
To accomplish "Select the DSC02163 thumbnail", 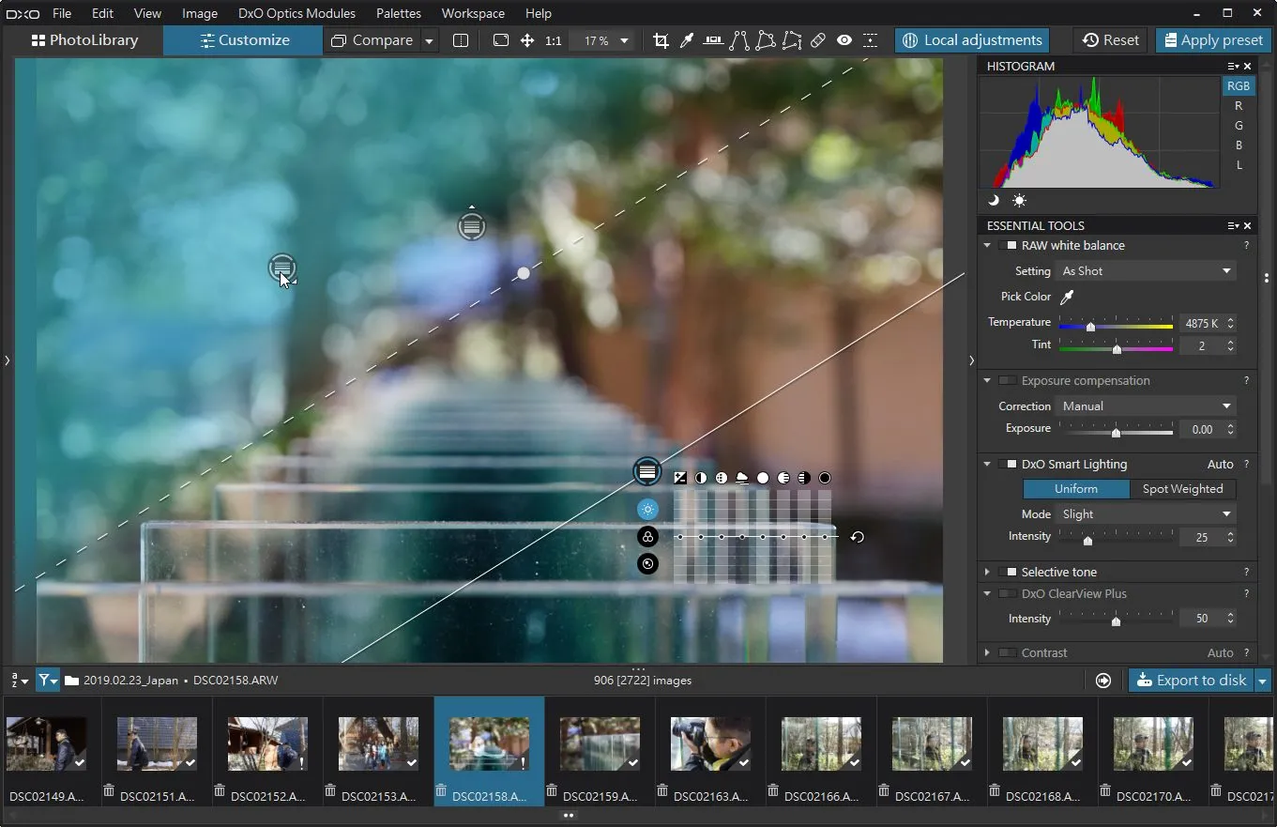I will [x=710, y=743].
